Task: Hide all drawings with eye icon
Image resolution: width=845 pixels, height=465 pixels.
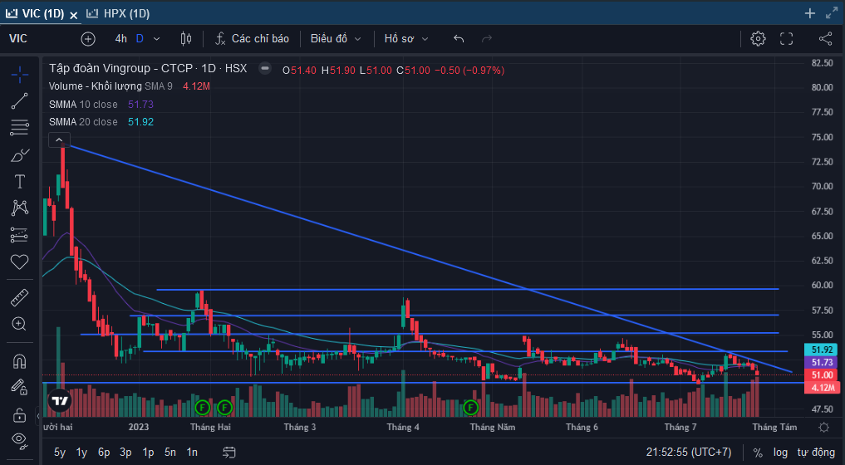Action: (x=19, y=441)
